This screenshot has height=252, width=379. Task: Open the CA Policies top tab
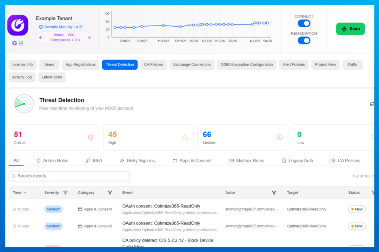(x=153, y=65)
